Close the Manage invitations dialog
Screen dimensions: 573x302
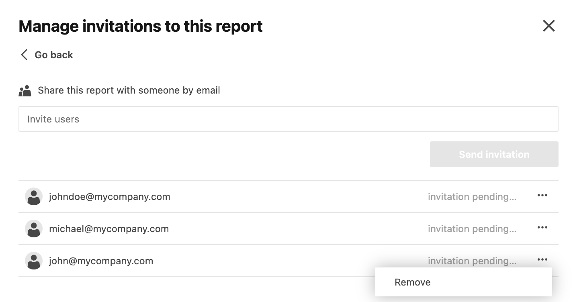pyautogui.click(x=548, y=26)
